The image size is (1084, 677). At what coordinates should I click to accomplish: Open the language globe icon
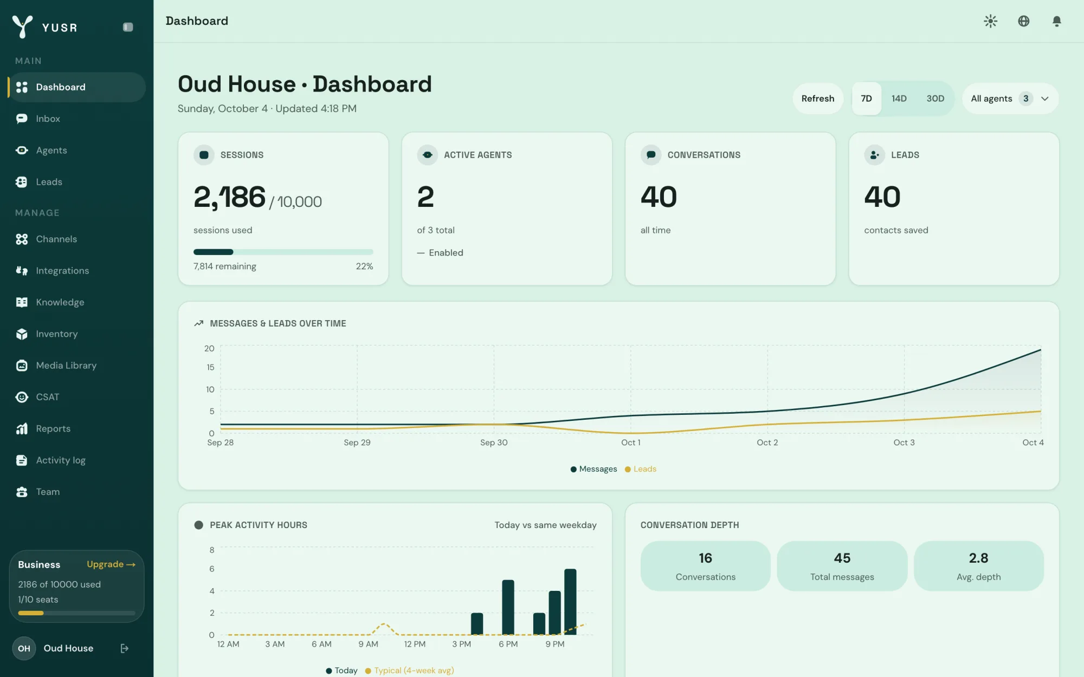coord(1023,21)
